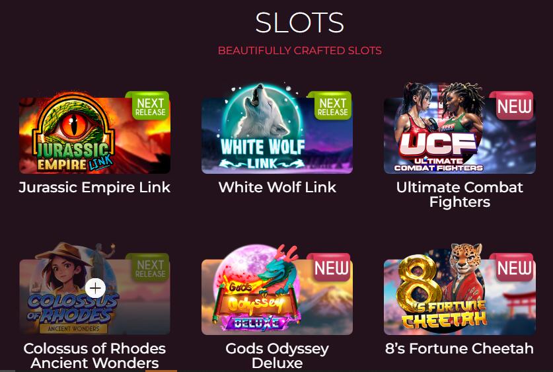Click the Next Release badge on Jurassic Empire Link
This screenshot has height=372, width=553.
tap(147, 106)
